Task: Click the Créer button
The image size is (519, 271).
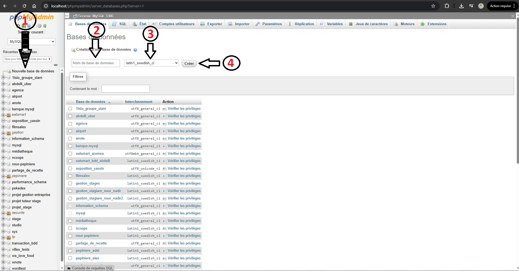Action: [x=189, y=63]
